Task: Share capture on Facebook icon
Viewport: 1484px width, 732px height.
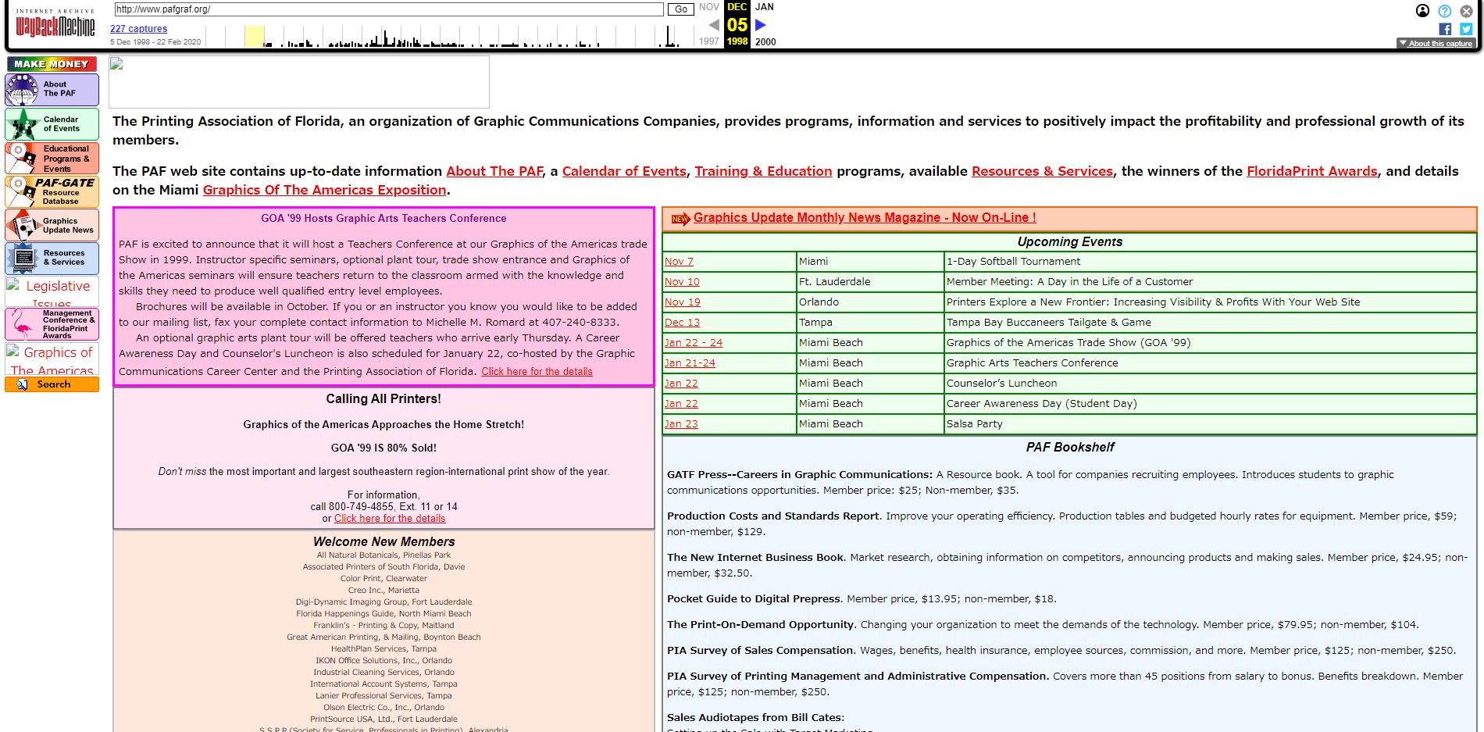Action: click(x=1445, y=29)
